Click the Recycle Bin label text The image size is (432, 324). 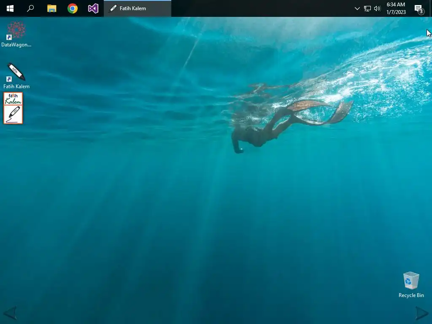pos(411,295)
